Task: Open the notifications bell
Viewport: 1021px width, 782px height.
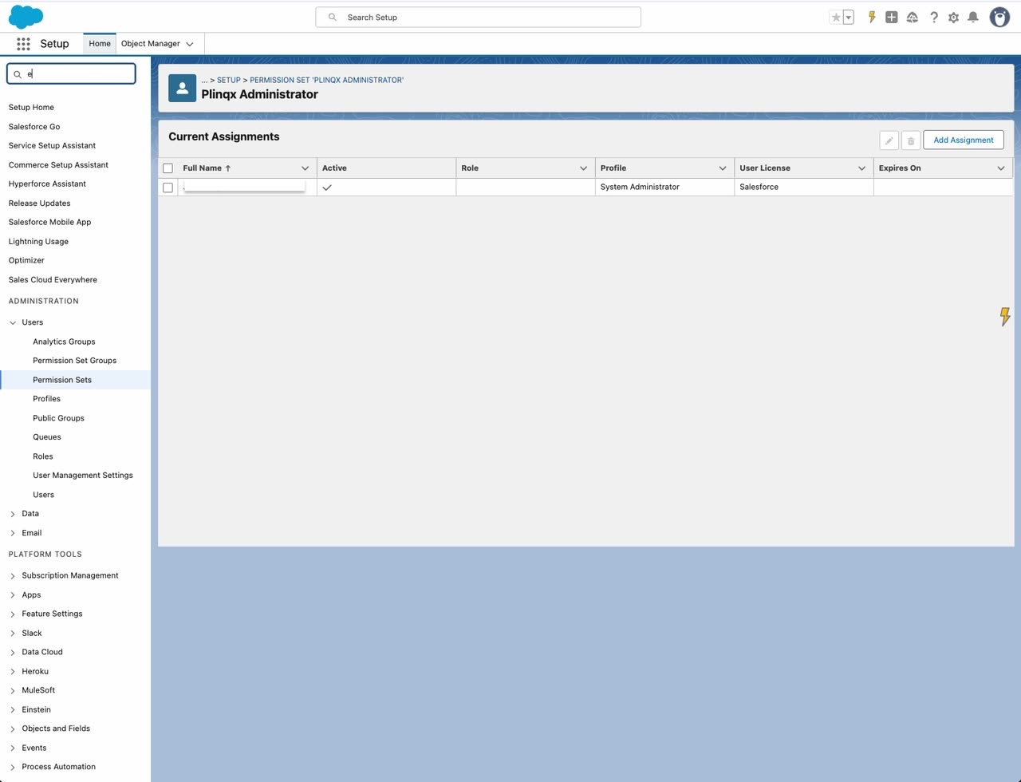Action: 973,17
